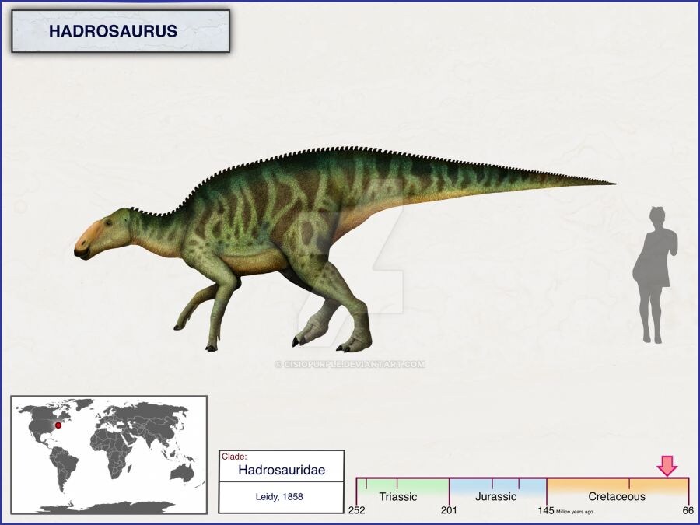This screenshot has height=525, width=700.
Task: Click the deviantart watermark credit text
Action: (x=350, y=363)
